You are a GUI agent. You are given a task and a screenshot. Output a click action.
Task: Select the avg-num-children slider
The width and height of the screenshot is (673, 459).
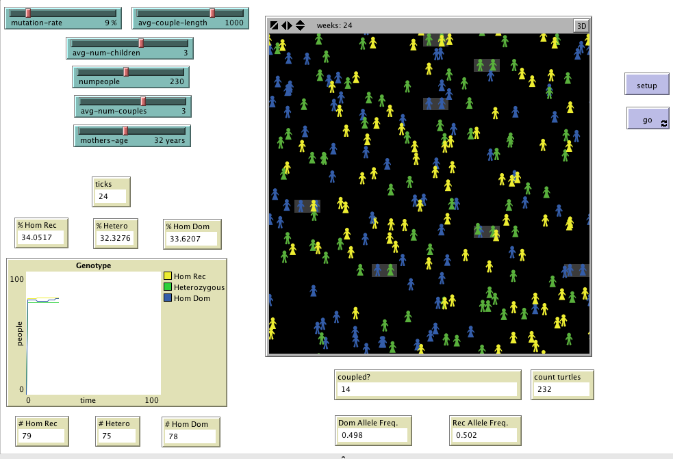[142, 42]
